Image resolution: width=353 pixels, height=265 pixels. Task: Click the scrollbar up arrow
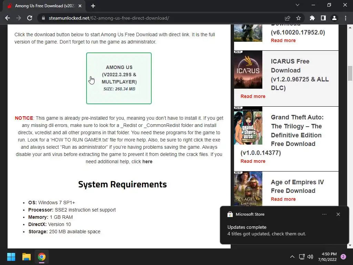[350, 28]
